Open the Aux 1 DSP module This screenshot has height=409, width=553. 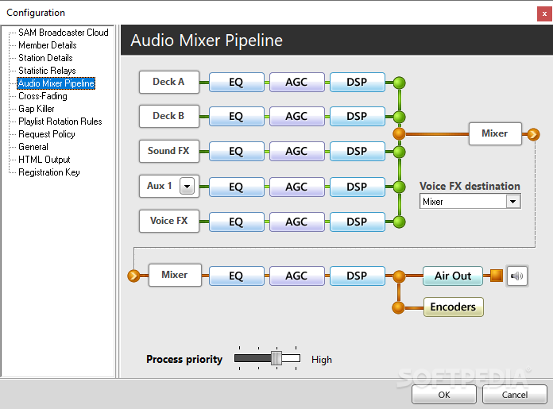click(x=358, y=187)
